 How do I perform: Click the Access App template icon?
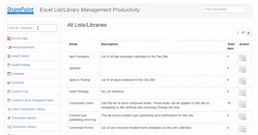pos(9,38)
